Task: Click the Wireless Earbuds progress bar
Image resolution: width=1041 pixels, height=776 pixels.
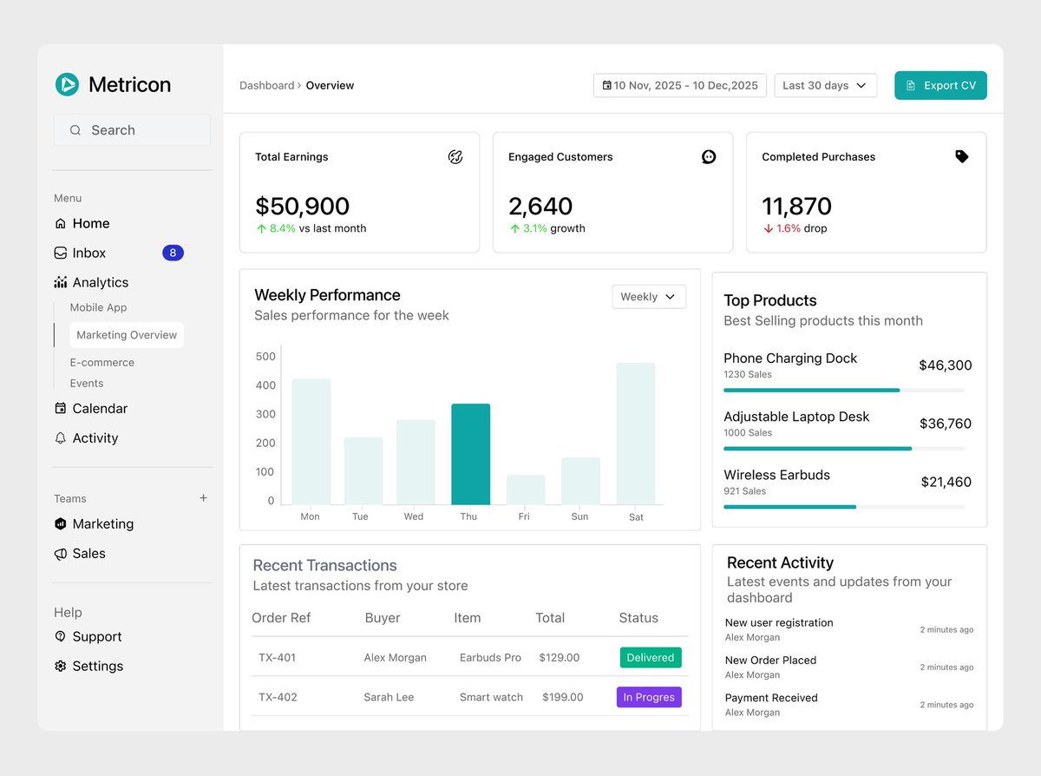Action: 844,507
